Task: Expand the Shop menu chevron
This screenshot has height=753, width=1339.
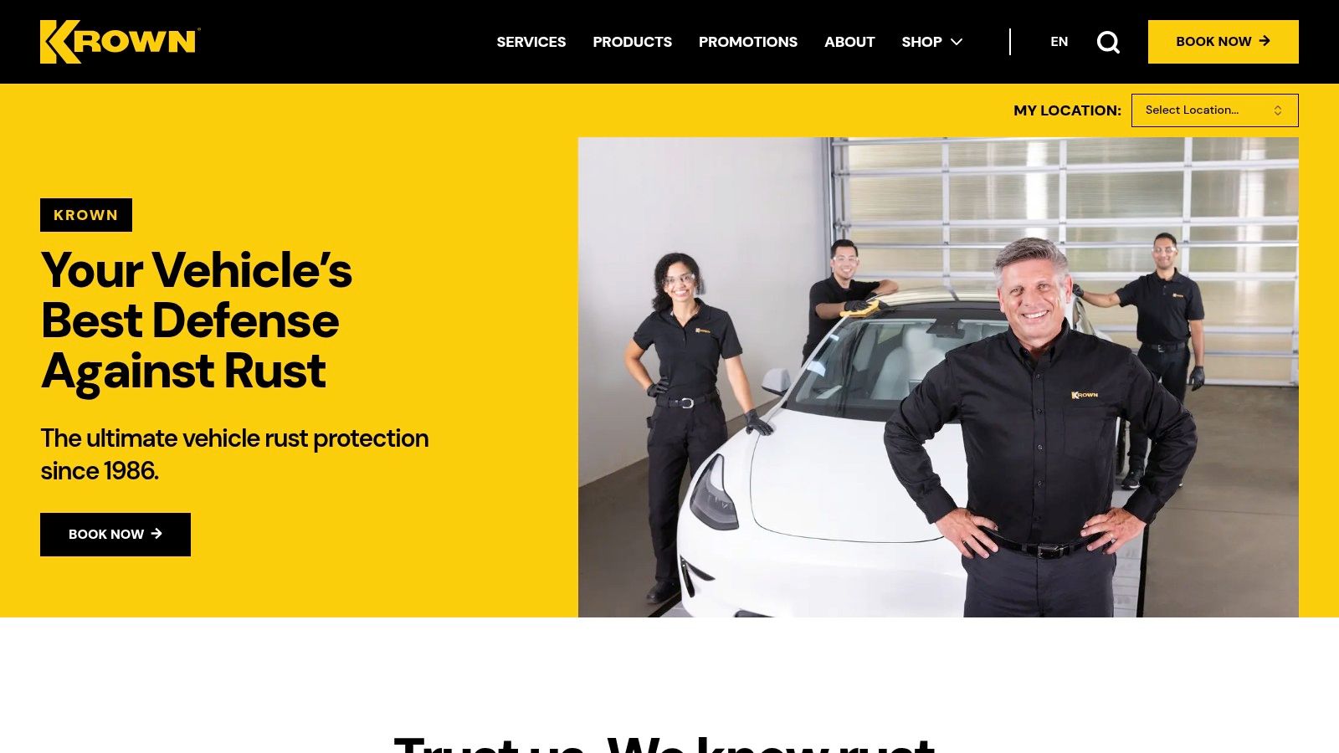Action: tap(957, 42)
